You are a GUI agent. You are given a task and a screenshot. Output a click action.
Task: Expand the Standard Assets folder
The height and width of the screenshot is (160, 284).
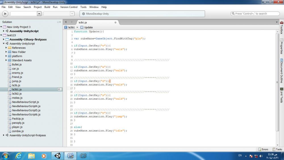tap(6, 60)
